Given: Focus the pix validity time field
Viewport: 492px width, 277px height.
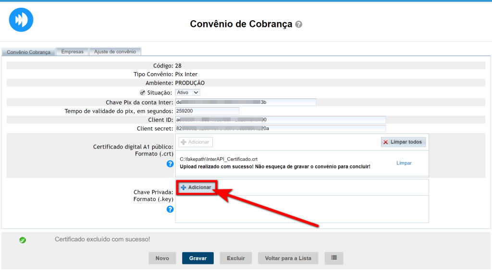Looking at the screenshot, I should pos(207,111).
